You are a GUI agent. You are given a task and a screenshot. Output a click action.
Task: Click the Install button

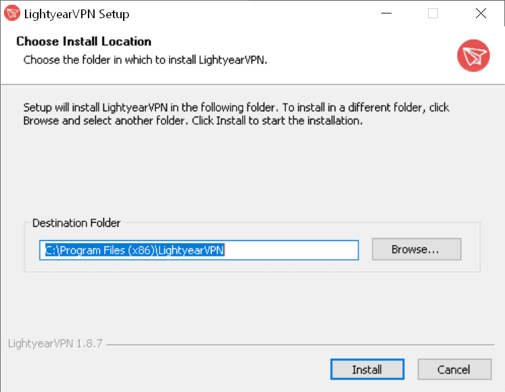pyautogui.click(x=367, y=370)
